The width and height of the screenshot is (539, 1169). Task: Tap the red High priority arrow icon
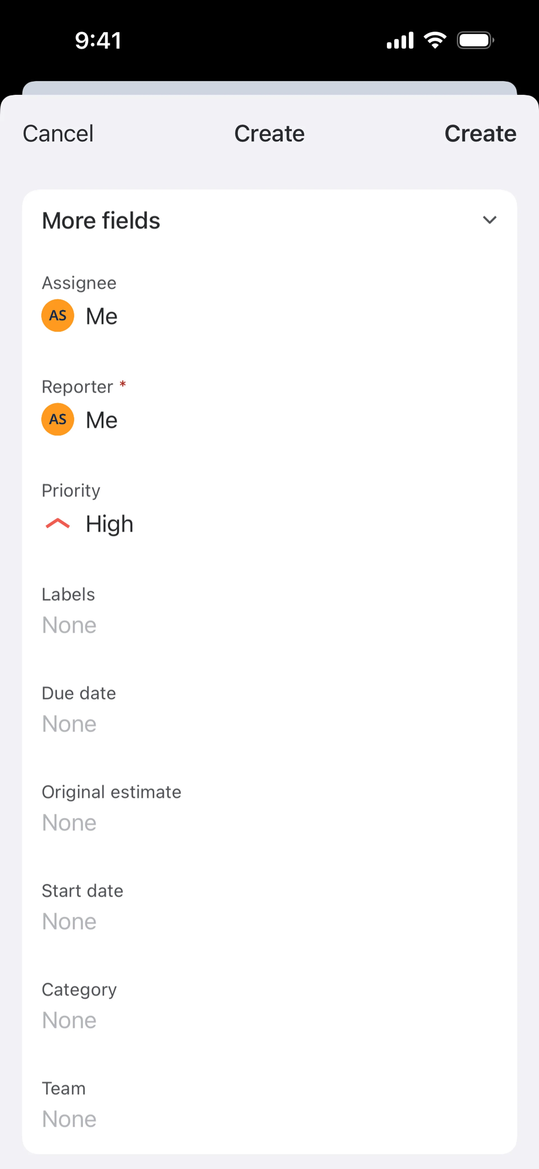(58, 524)
